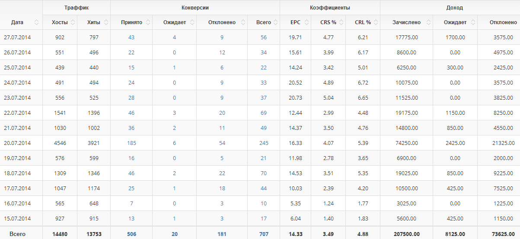
Task: Open the 185 accepted conversions for 20.07.2014
Action: (131, 143)
